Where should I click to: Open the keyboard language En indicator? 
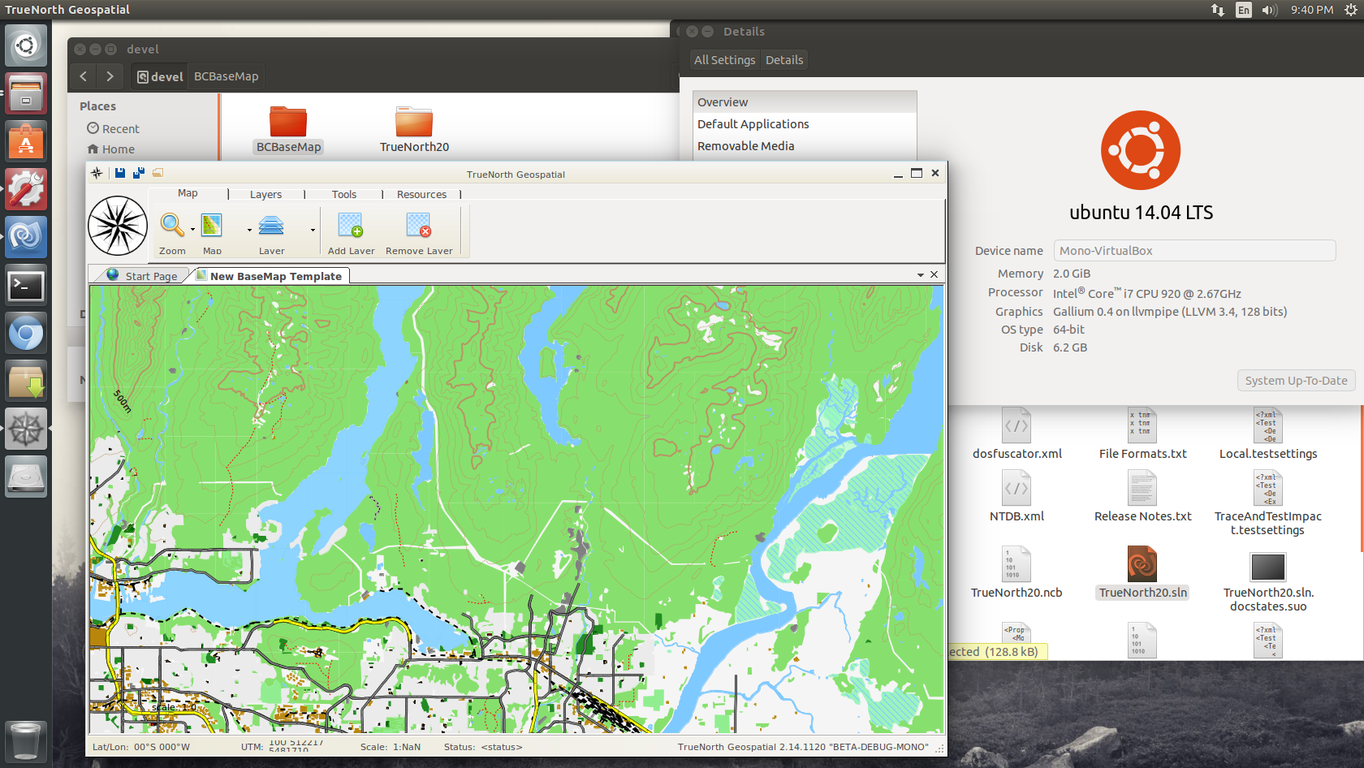pyautogui.click(x=1243, y=10)
